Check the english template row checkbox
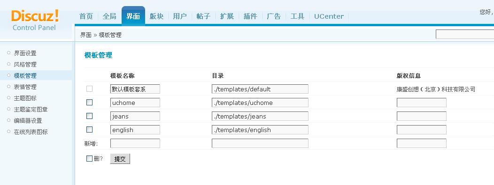The image size is (494, 185). (x=90, y=129)
